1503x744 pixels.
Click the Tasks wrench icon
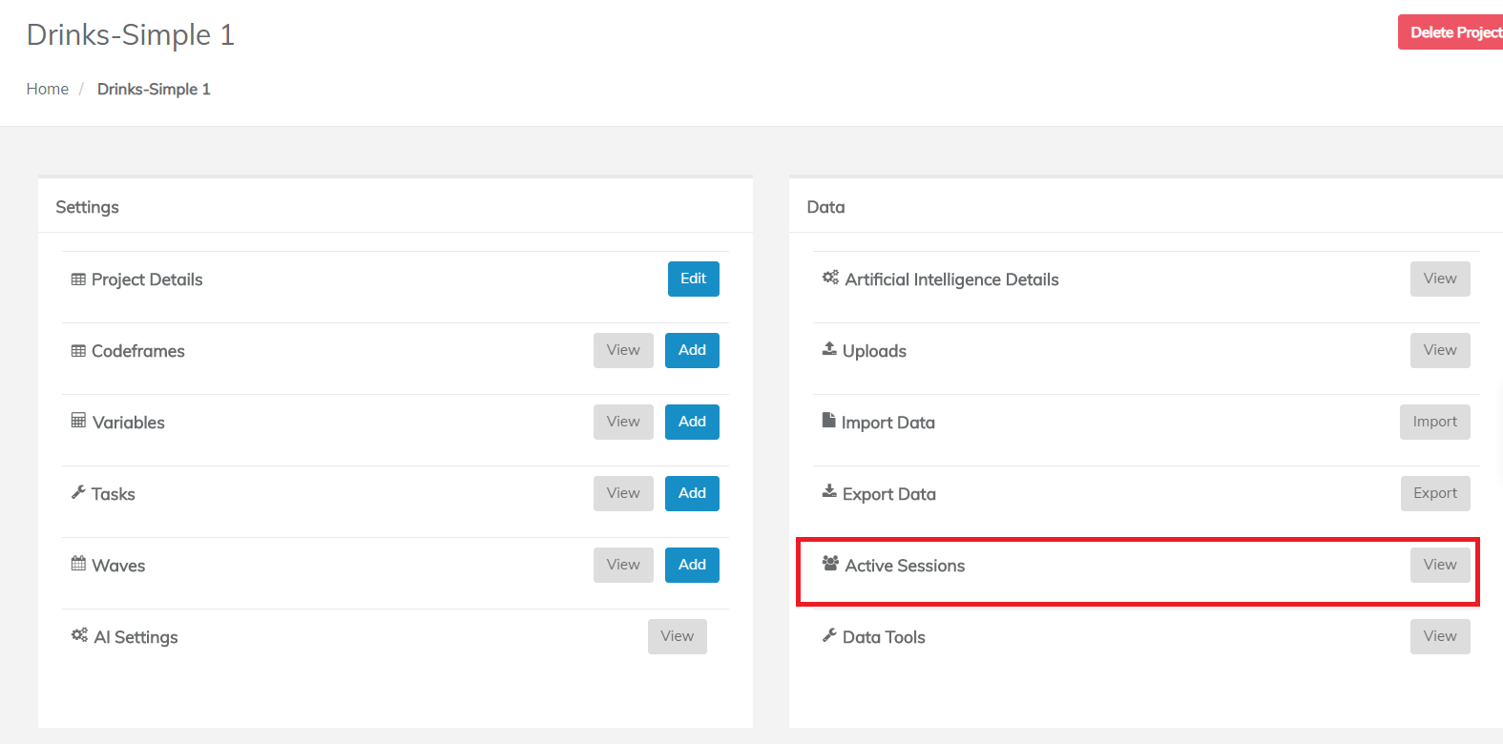pos(78,492)
